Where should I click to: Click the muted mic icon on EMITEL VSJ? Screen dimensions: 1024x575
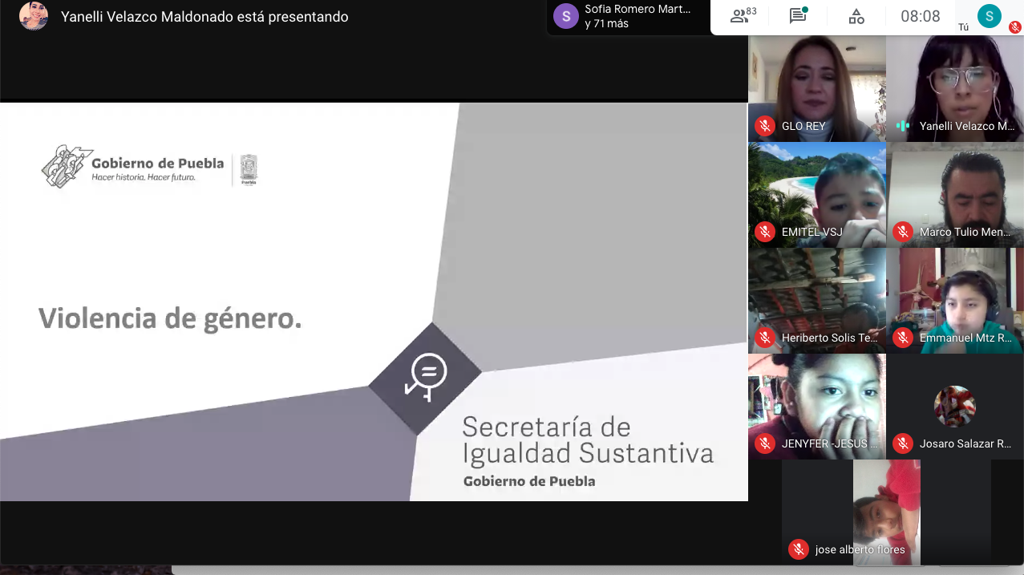(764, 232)
